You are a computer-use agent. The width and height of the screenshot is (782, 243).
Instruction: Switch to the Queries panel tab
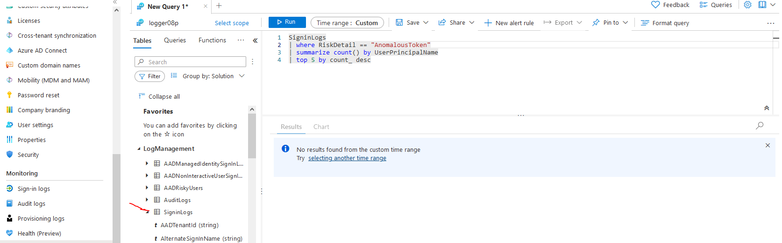pyautogui.click(x=175, y=40)
